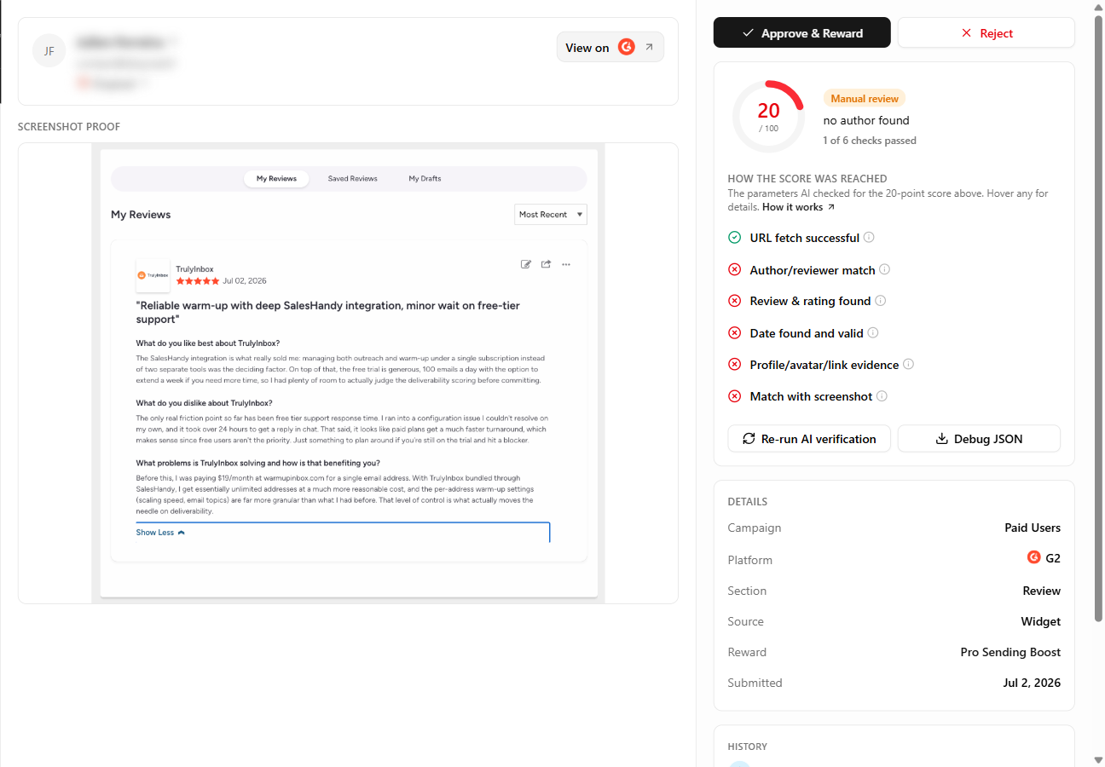Screen dimensions: 1105x767
Task: Click the red X icon beside Profile/avatar/link evidence
Action: coord(734,365)
